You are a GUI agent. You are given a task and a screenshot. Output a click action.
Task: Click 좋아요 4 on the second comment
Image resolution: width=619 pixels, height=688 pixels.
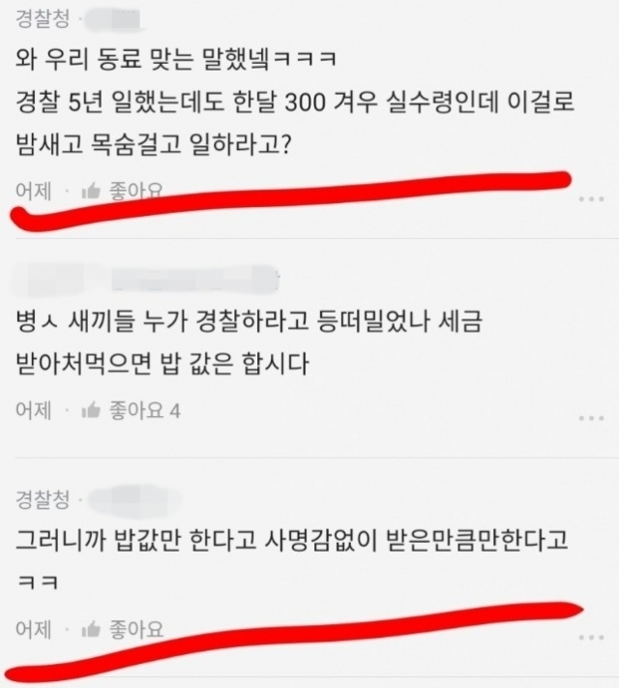pos(145,410)
